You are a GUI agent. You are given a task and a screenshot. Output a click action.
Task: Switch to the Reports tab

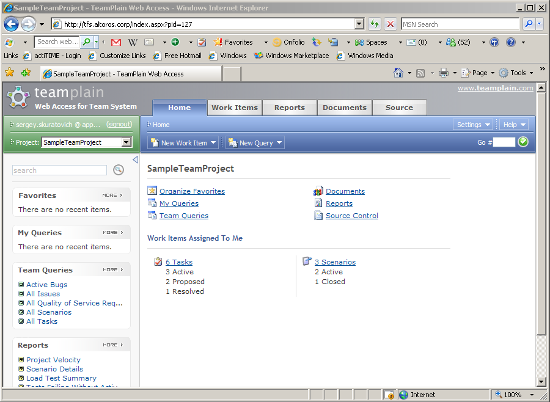290,108
